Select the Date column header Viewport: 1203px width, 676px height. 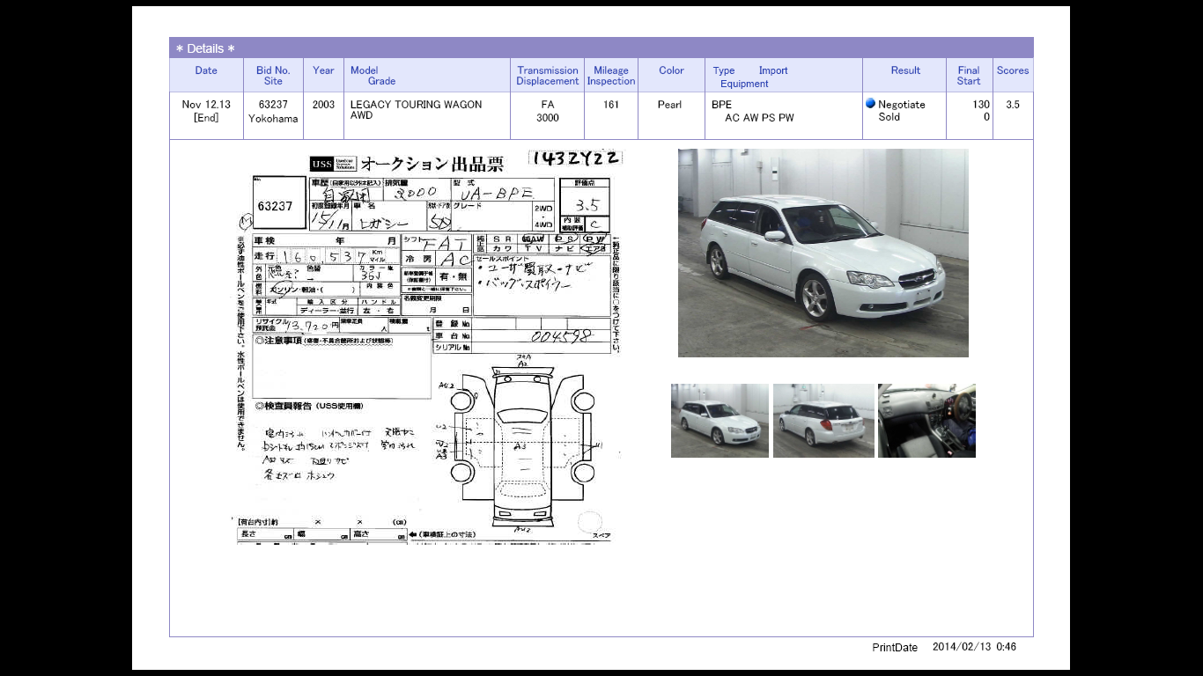tap(205, 70)
